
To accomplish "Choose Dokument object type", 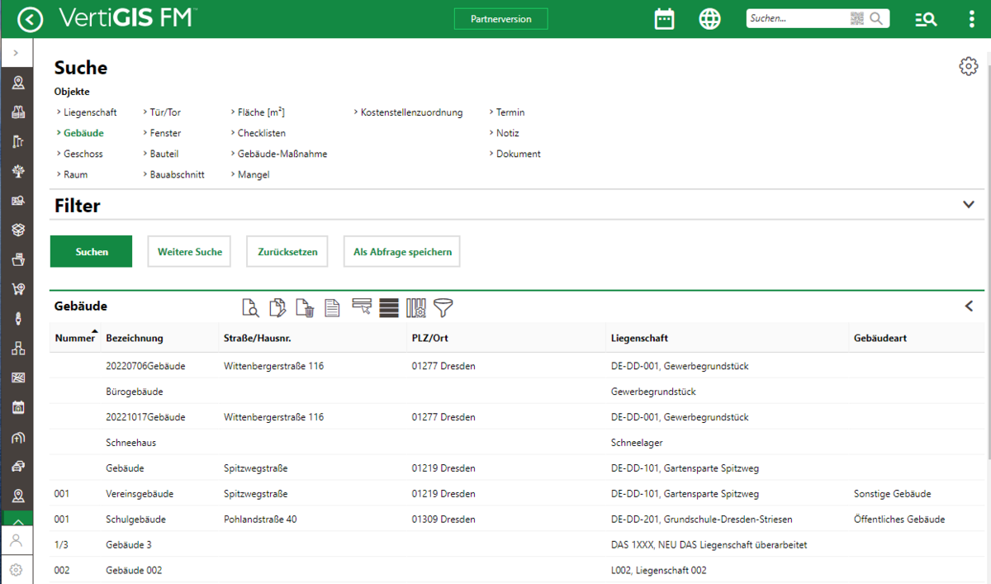I will pos(519,154).
